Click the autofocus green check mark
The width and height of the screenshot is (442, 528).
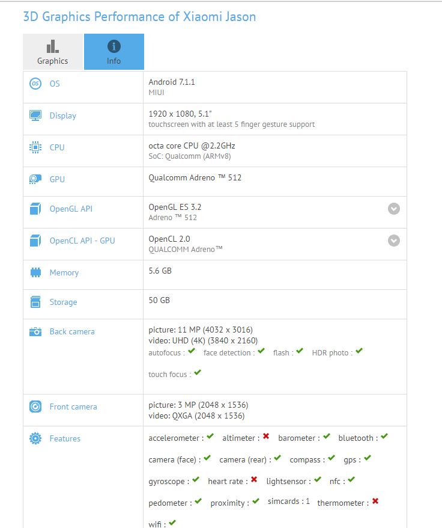pos(192,351)
